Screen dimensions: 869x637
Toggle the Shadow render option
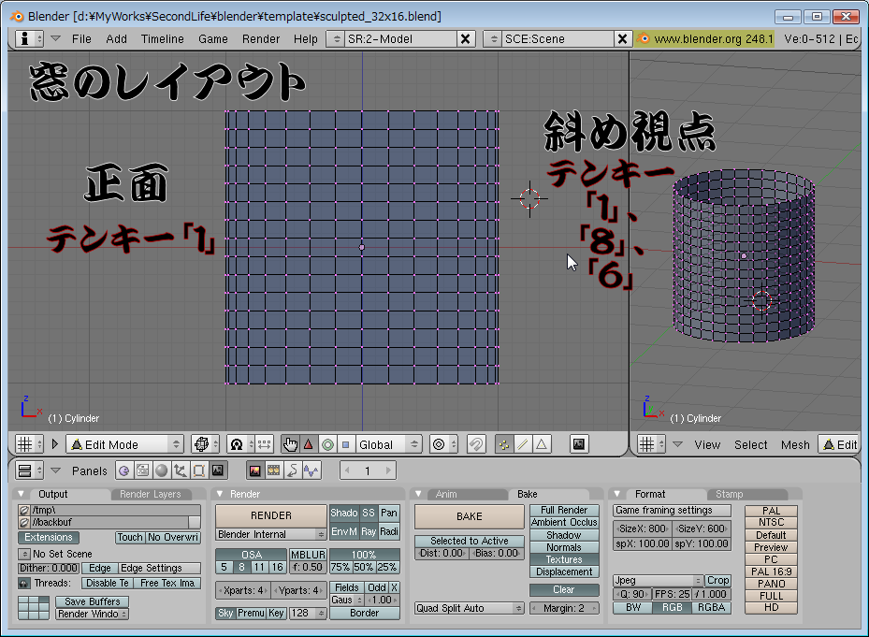point(343,513)
